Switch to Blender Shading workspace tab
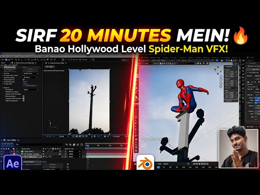The image size is (260, 195). tap(191, 58)
